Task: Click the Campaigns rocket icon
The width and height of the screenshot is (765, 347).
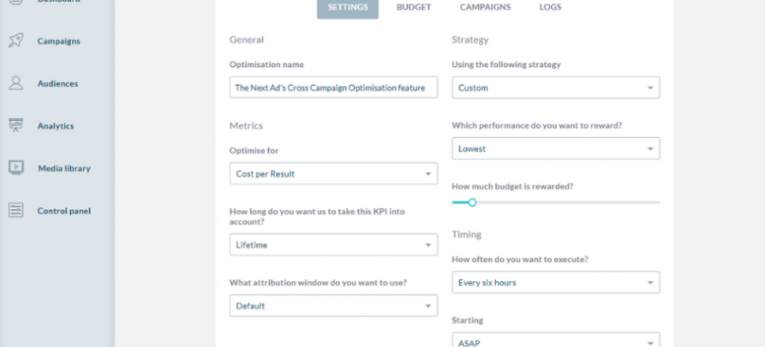Action: pos(16,40)
